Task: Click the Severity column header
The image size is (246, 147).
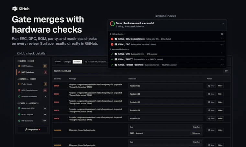Action: (57, 79)
